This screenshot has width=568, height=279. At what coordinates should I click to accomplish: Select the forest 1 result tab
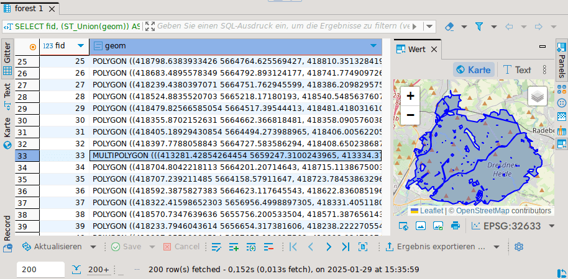(x=29, y=9)
